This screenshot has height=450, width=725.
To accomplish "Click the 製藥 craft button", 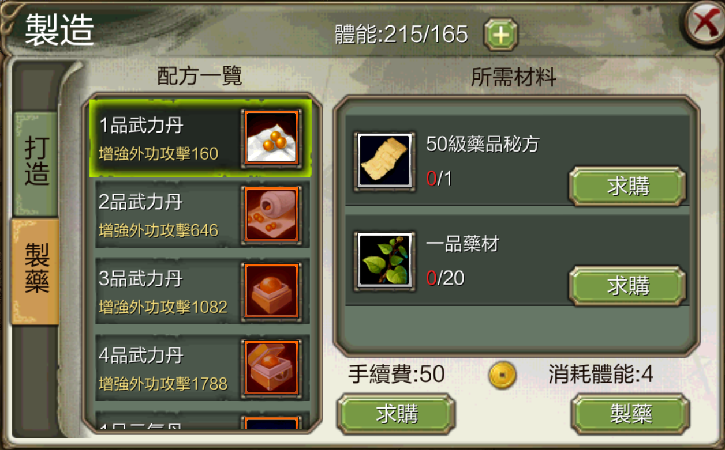I will point(630,414).
